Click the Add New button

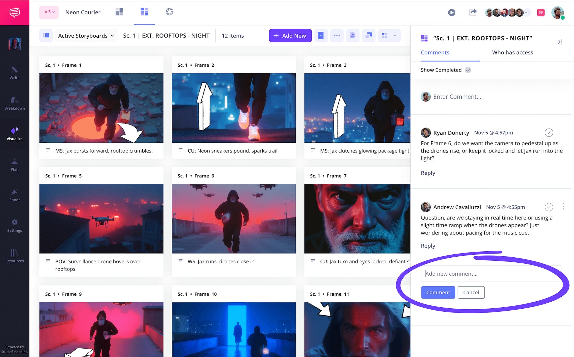tap(290, 35)
